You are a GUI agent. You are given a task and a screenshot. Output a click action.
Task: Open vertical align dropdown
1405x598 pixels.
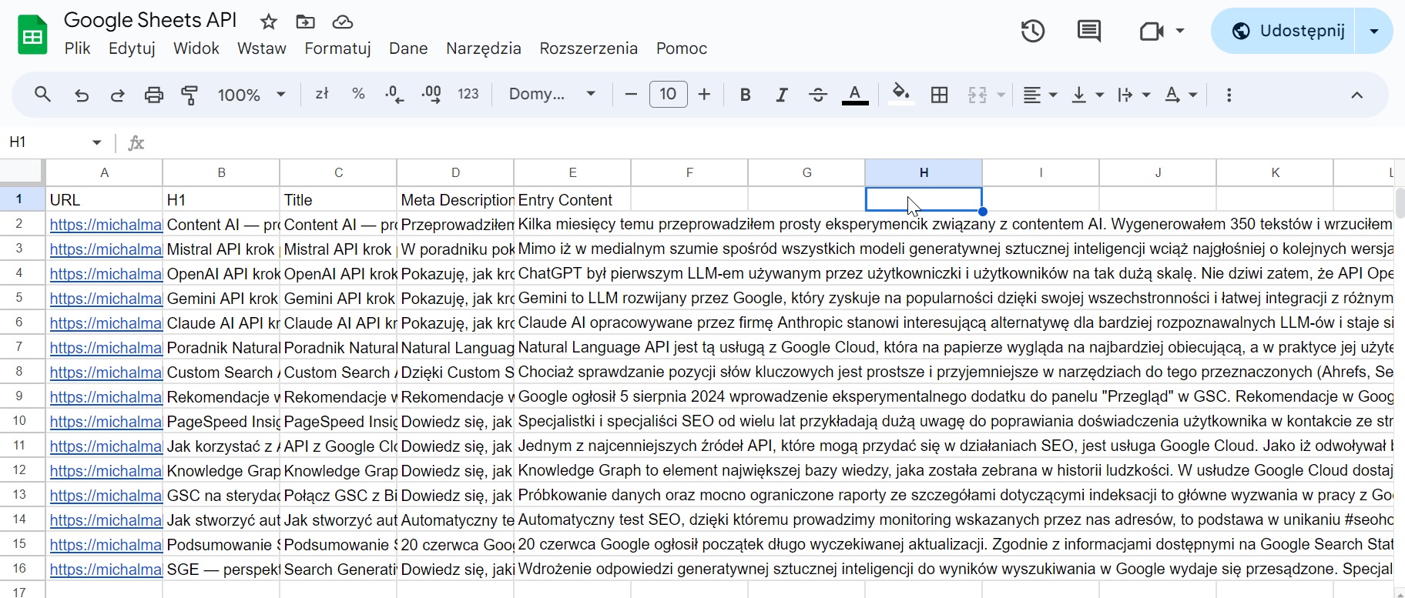click(x=1088, y=95)
